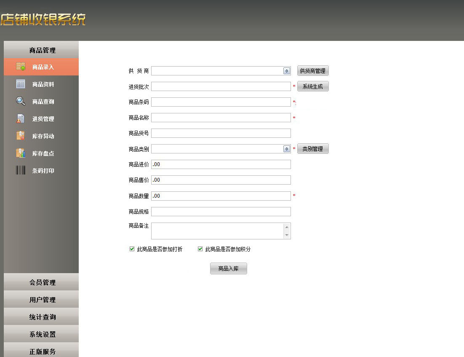Click the 库存异动 box icon
The image size is (464, 357).
tap(20, 136)
